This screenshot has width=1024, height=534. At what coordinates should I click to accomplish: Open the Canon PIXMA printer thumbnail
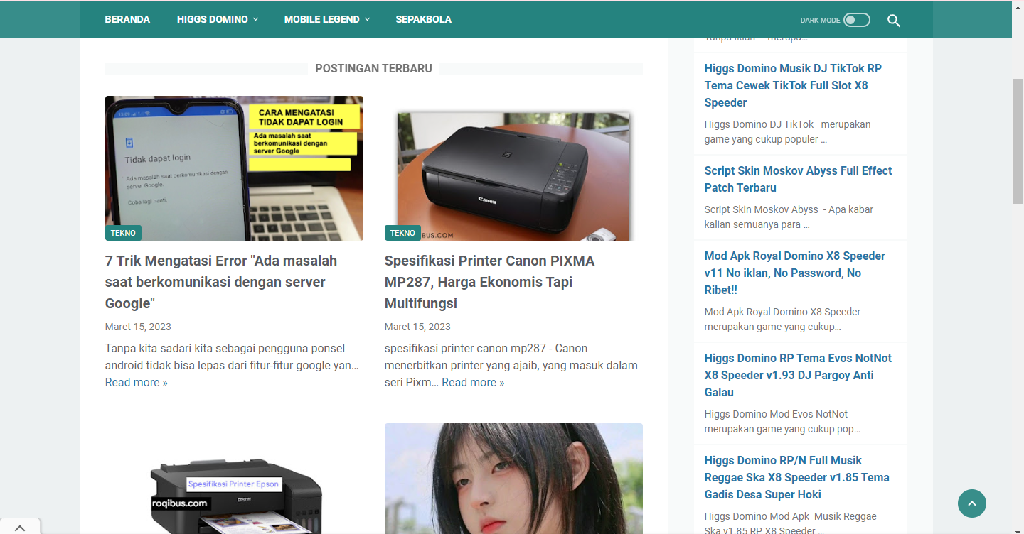click(513, 168)
